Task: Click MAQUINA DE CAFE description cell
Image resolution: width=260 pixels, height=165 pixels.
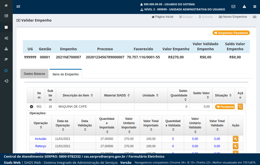Action: click(x=78, y=107)
